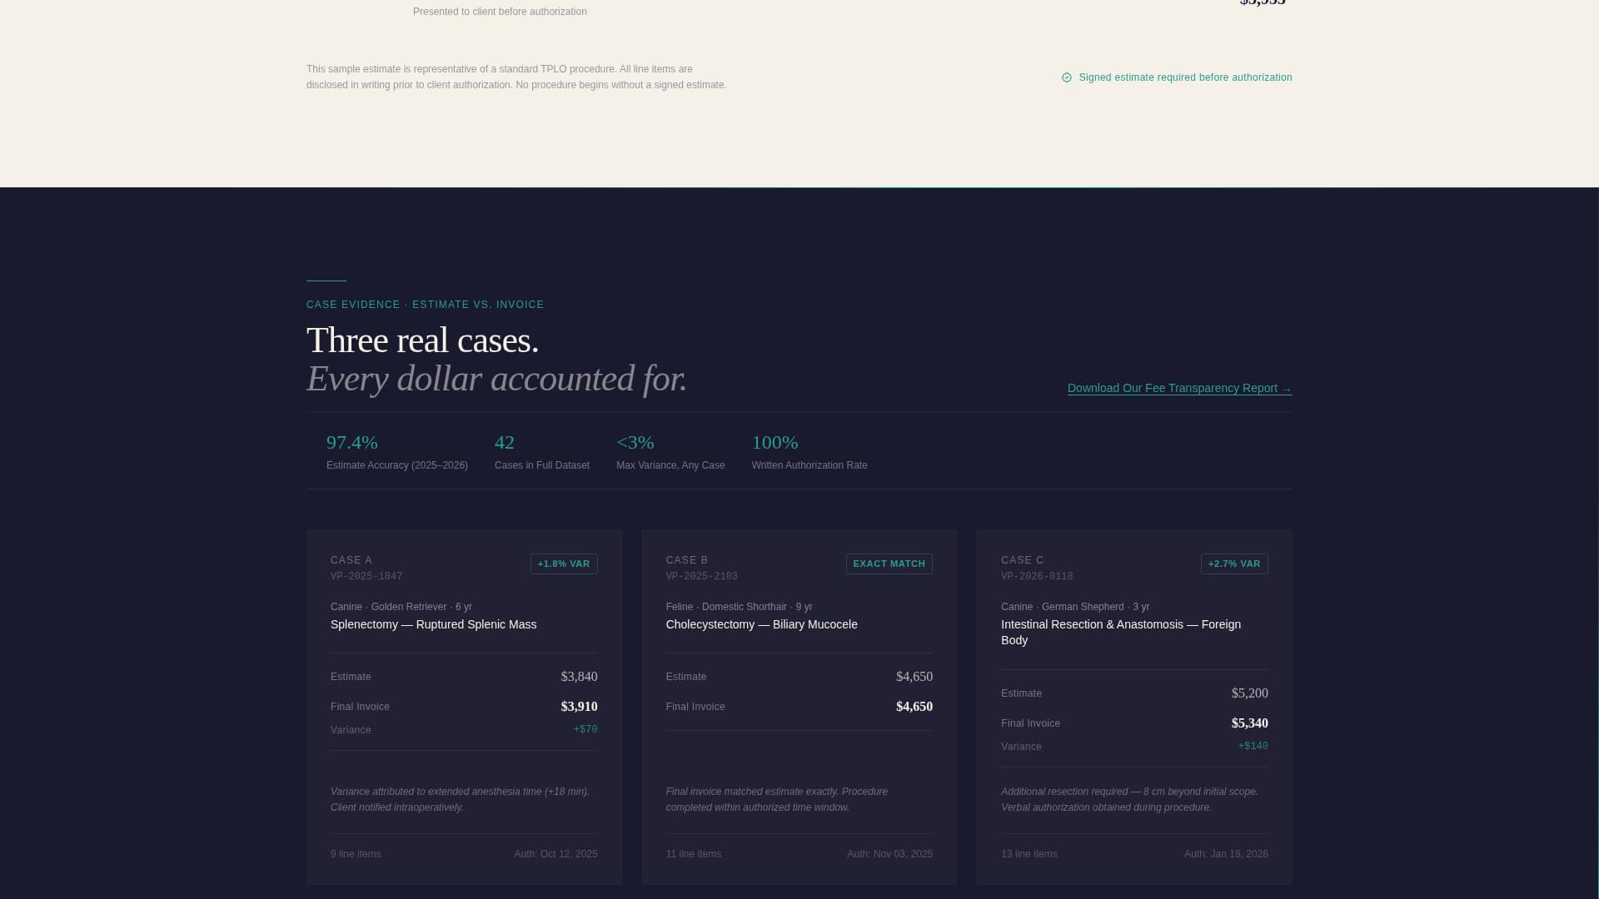Expand the '9 line items' detail on Case A

356,853
